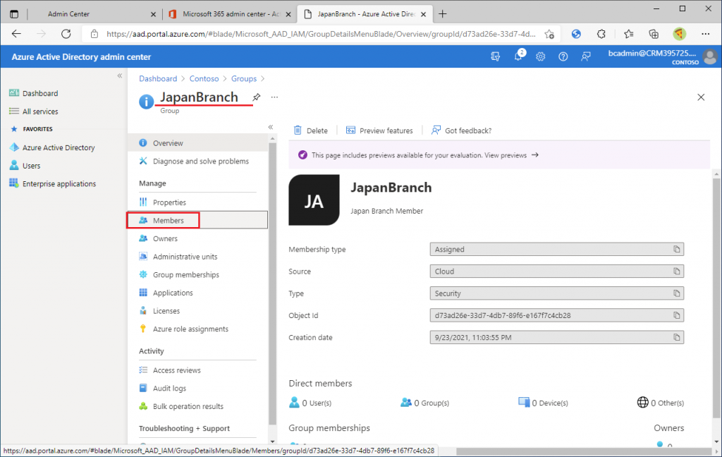Open the browser collections icon

[x=654, y=34]
